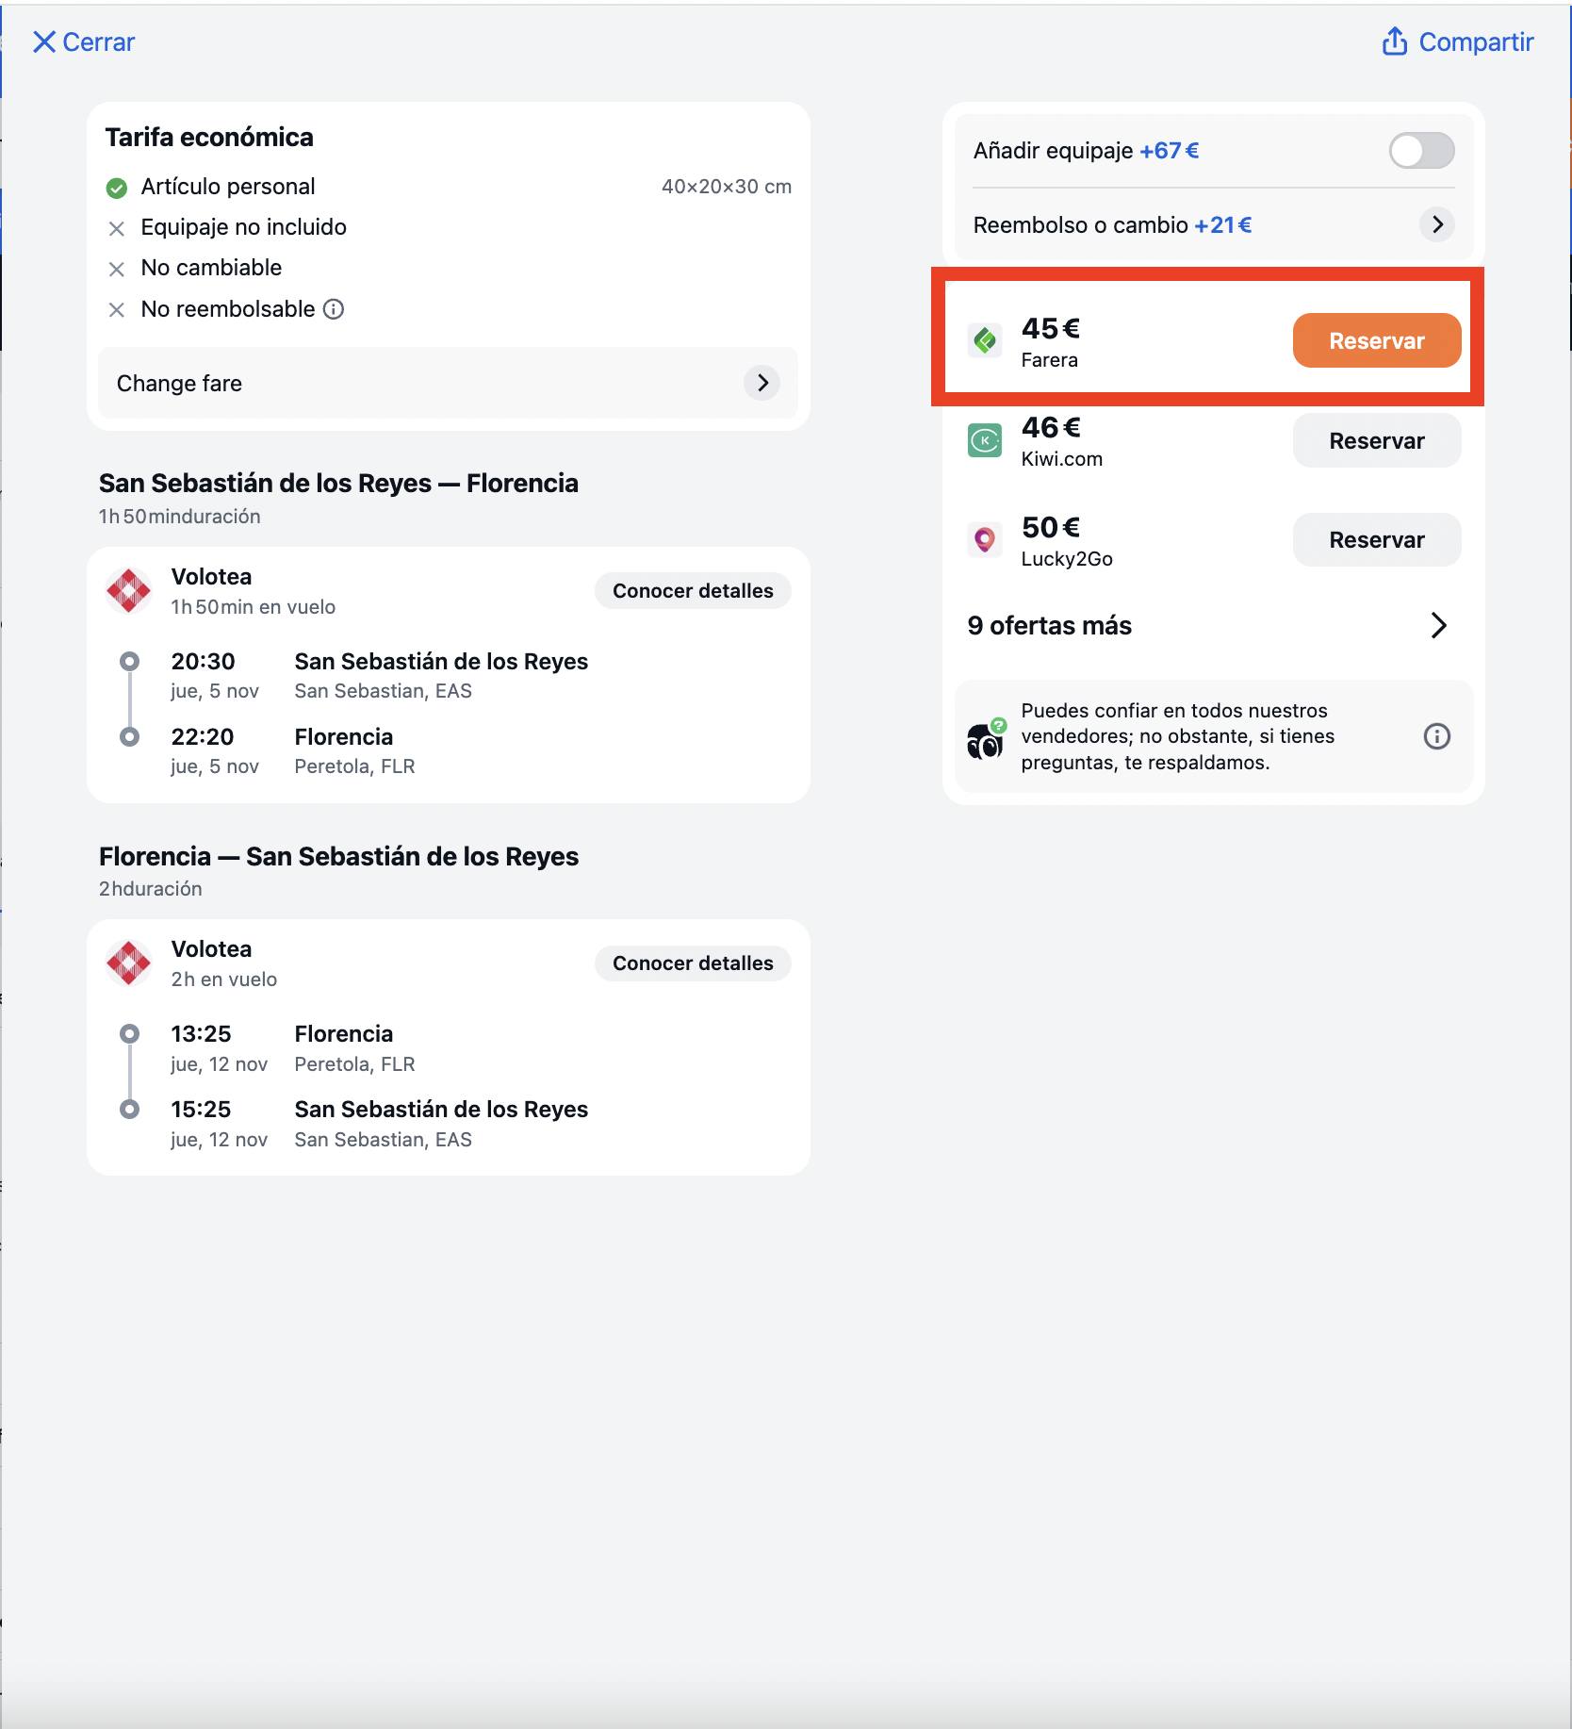
Task: Click the 1h 50min duración text
Action: point(179,517)
